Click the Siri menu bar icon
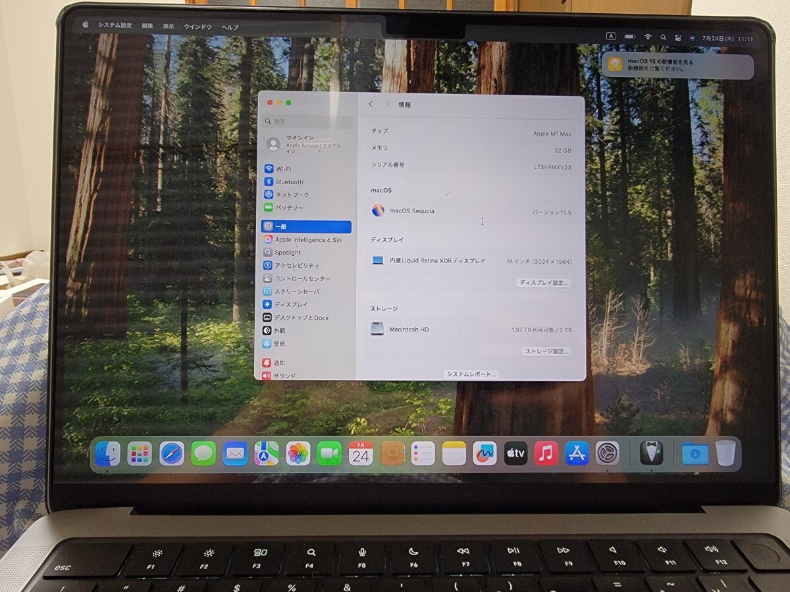Screen dimensions: 790x592 [693, 38]
